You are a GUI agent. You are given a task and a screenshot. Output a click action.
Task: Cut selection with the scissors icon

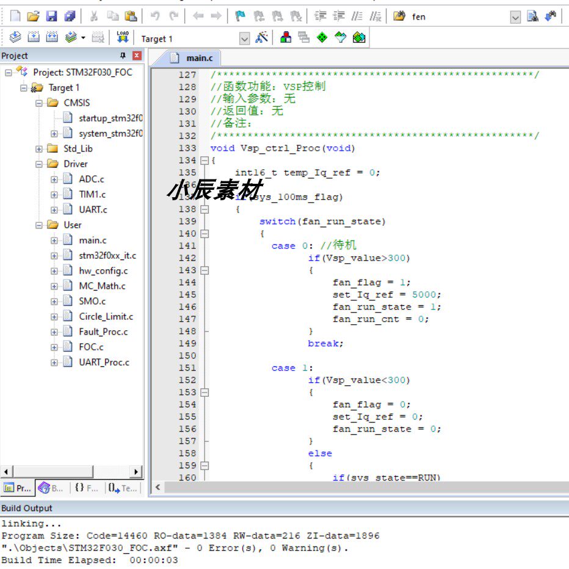pyautogui.click(x=94, y=16)
